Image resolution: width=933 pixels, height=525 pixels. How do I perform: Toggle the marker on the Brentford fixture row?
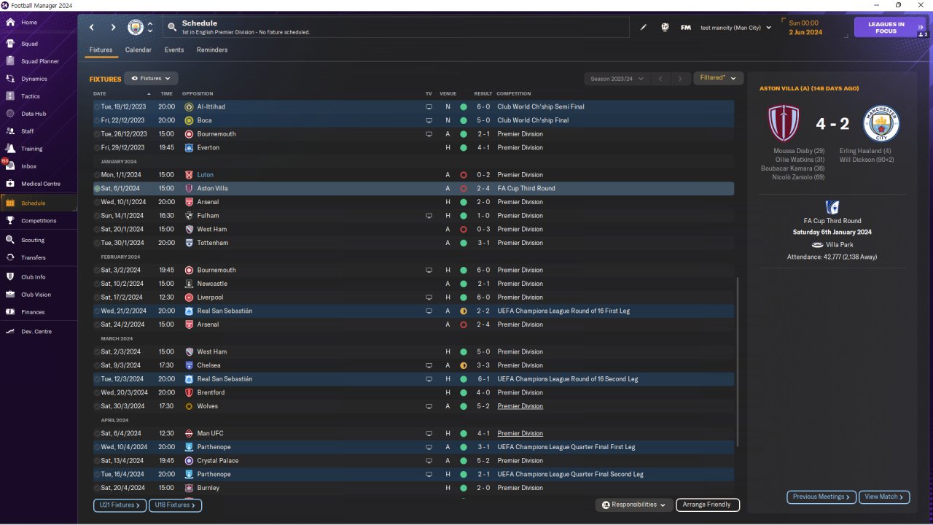coord(97,392)
